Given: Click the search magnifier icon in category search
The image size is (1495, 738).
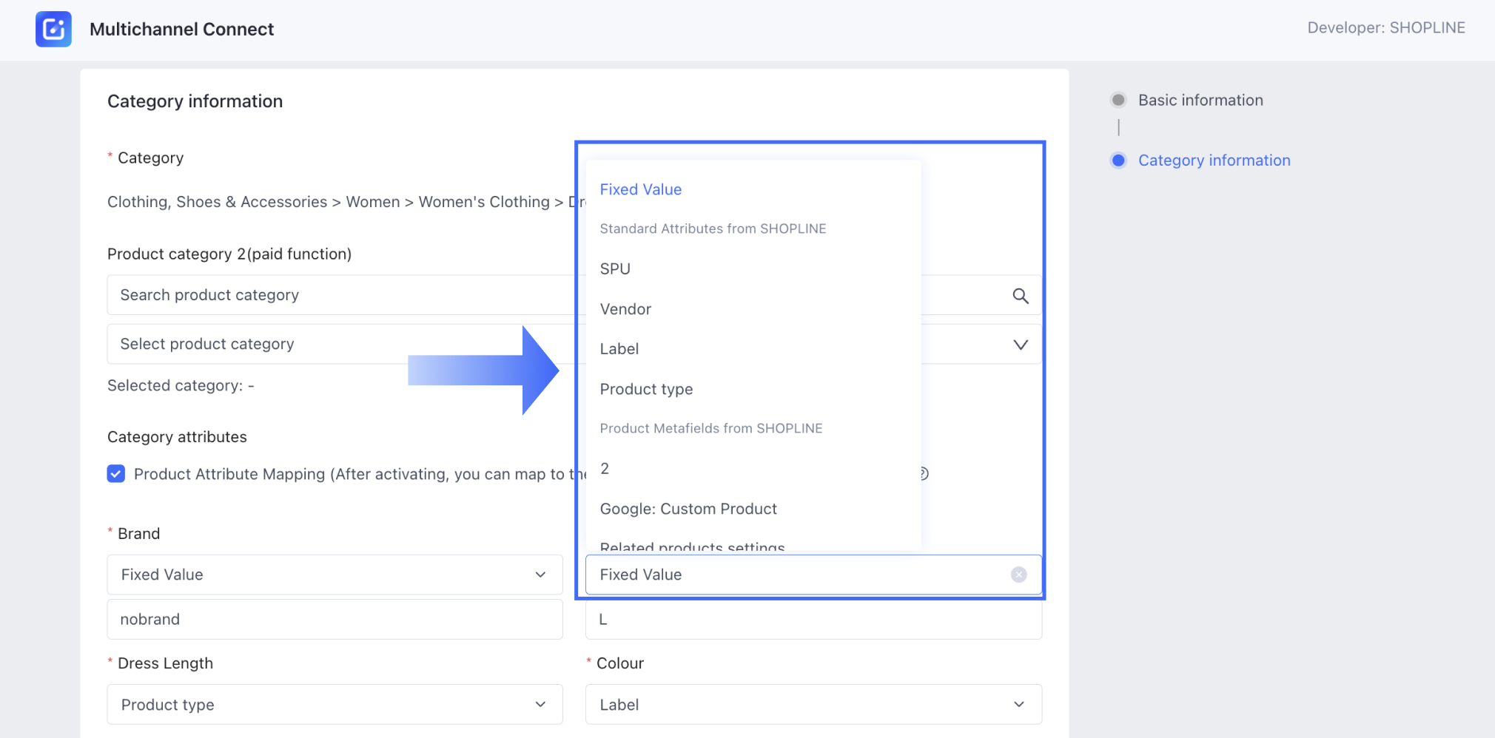Looking at the screenshot, I should click(x=1020, y=296).
